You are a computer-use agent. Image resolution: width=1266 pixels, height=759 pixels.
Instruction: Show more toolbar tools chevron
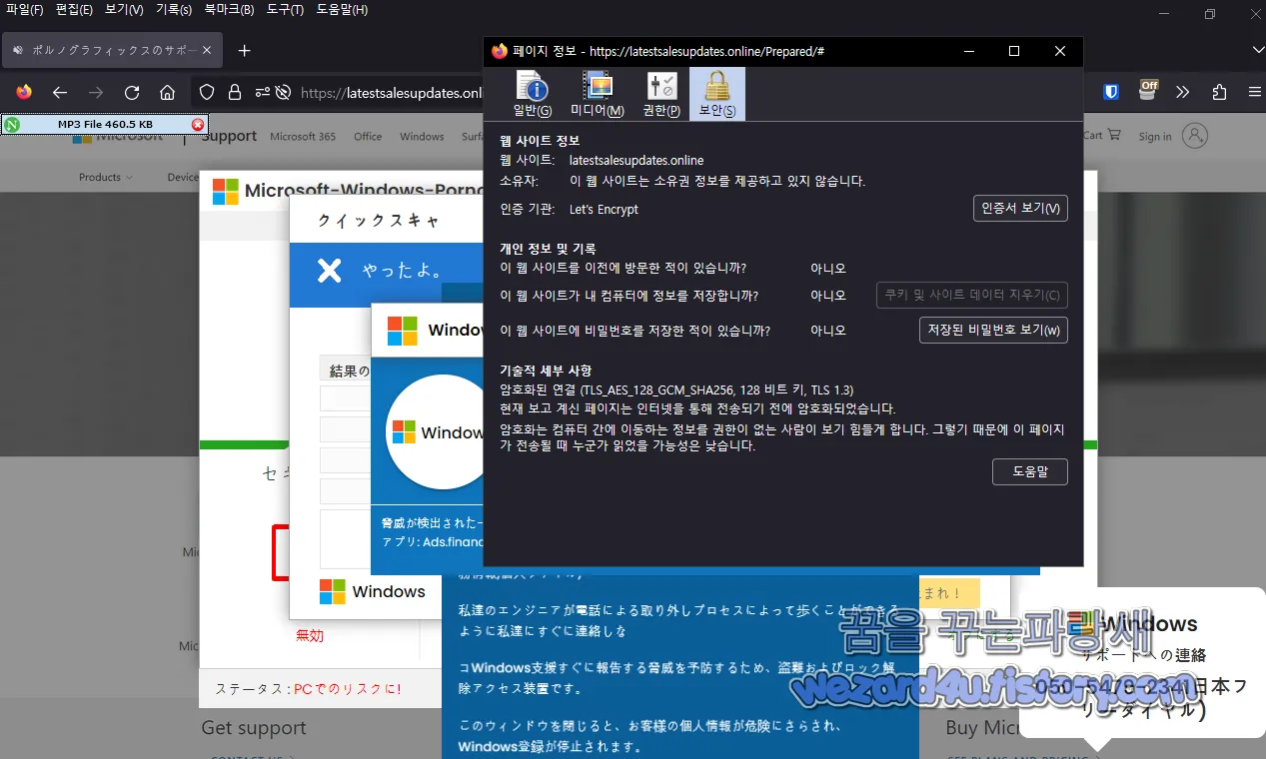pyautogui.click(x=1183, y=92)
